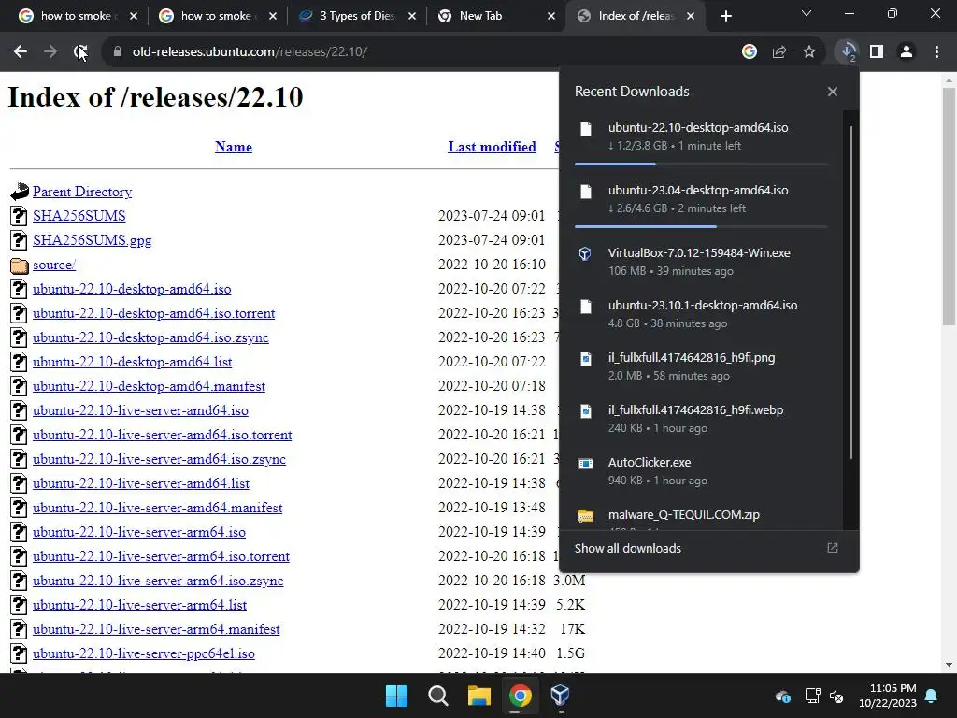Click the h9fi.webp image file icon
This screenshot has height=718, width=957.
[x=585, y=411]
